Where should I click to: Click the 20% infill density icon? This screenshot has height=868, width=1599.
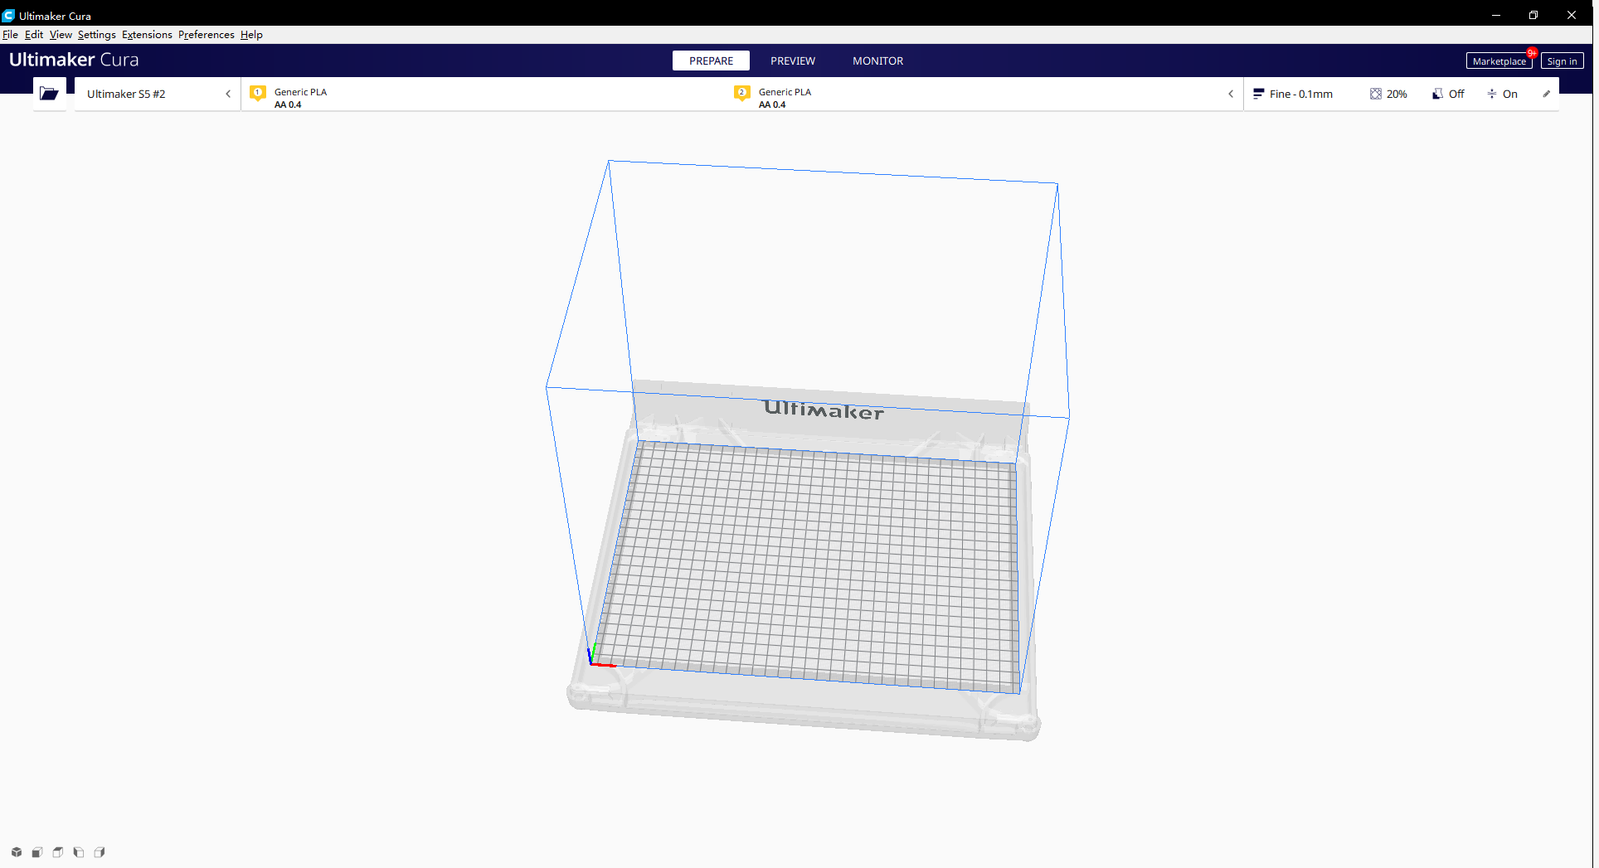[x=1376, y=94]
